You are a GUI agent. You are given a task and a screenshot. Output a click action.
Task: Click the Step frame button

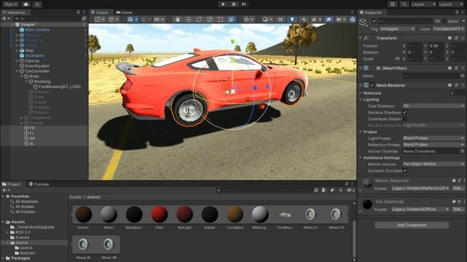point(244,4)
